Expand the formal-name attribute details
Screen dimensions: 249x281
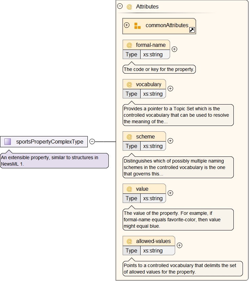click(174, 49)
